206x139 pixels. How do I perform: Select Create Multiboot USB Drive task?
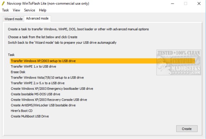(x=30, y=116)
